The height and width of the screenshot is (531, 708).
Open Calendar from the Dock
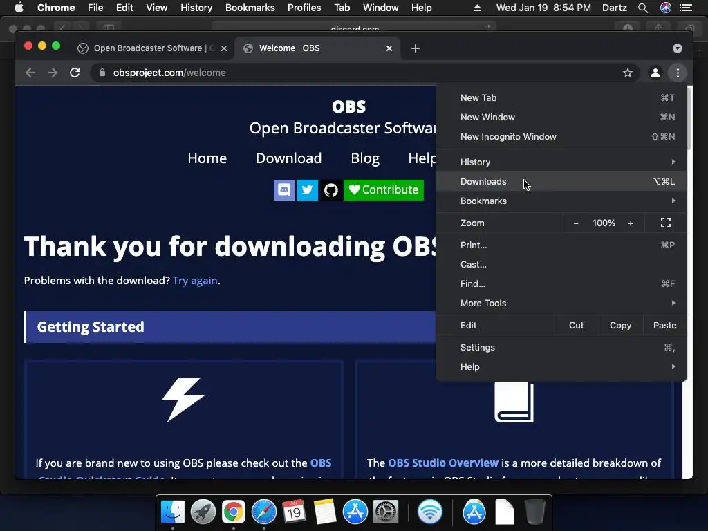click(x=294, y=512)
